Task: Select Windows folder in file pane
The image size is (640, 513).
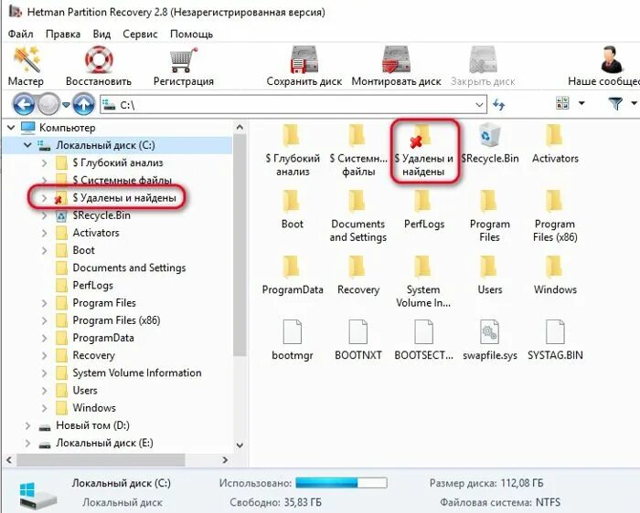Action: pos(555,276)
